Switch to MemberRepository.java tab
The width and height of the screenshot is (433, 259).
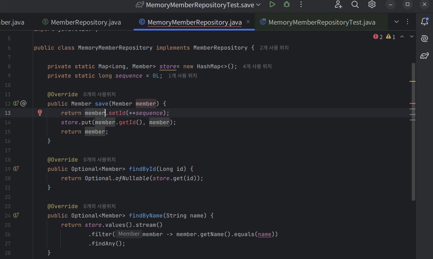[x=82, y=22]
